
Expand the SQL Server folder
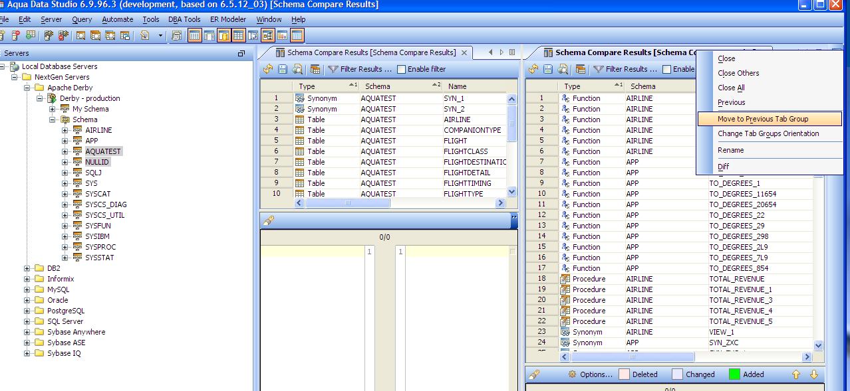pyautogui.click(x=27, y=321)
